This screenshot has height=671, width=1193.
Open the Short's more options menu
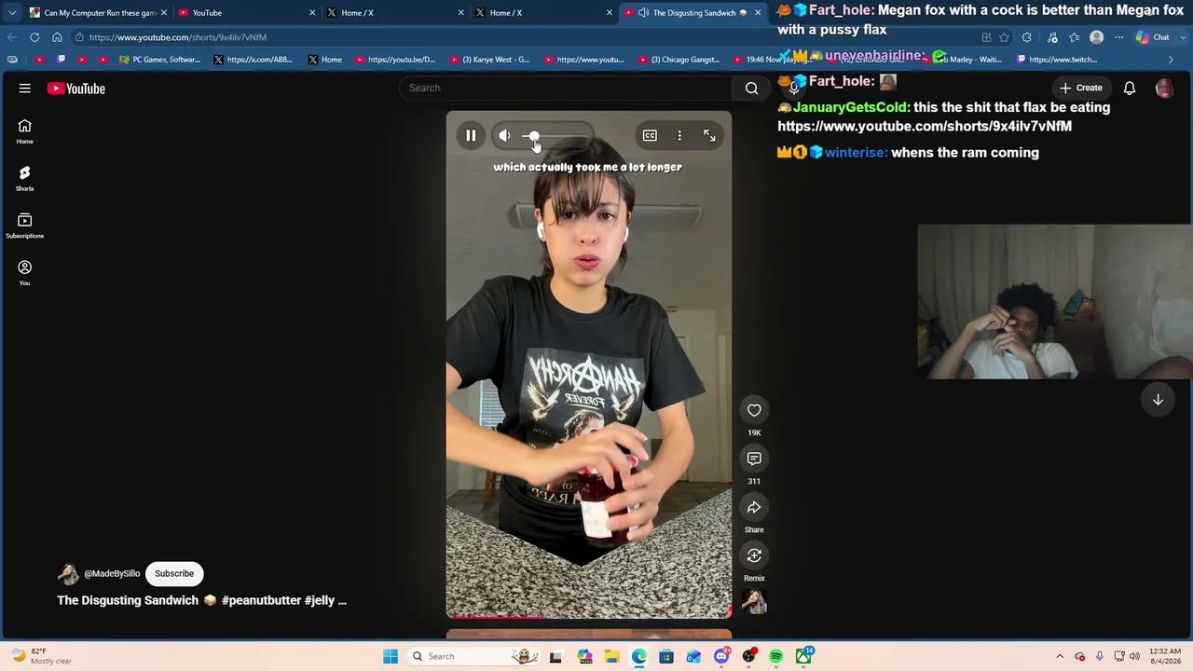(x=679, y=136)
